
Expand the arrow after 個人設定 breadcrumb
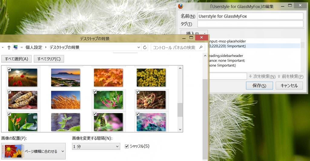click(46, 47)
